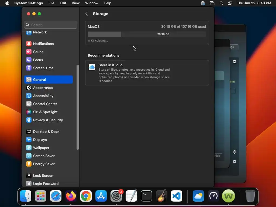Screen dimensions: 276x207
Task: Click the Calculating status text
Action: pos(99,40)
